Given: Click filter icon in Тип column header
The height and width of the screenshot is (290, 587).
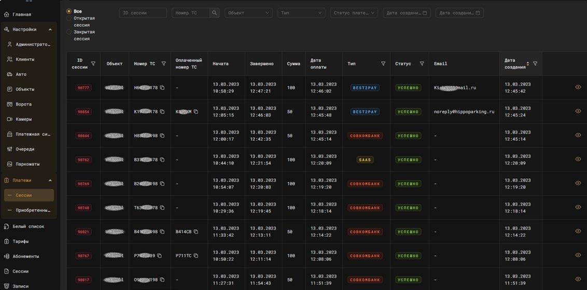Looking at the screenshot, I should (x=383, y=64).
